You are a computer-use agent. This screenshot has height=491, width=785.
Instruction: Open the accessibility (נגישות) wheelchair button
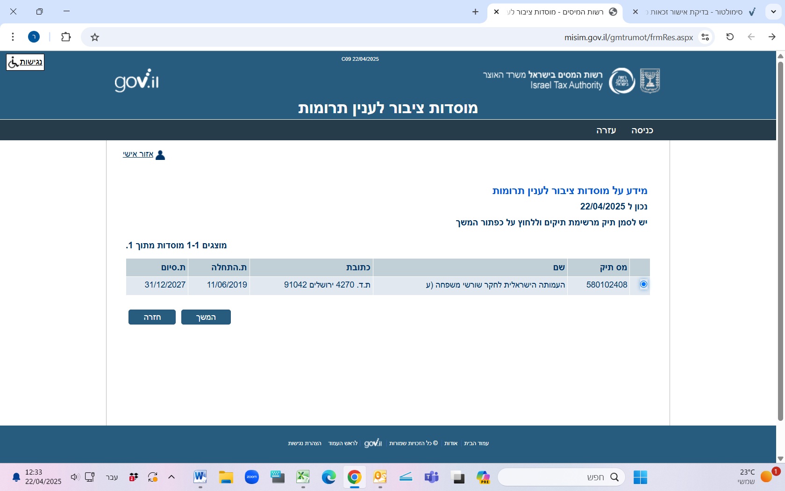tap(25, 62)
